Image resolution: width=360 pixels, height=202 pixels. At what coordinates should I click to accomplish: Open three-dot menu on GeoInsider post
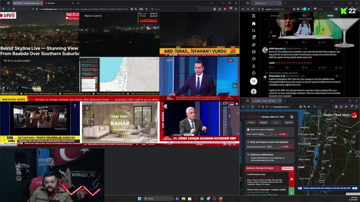(340, 76)
